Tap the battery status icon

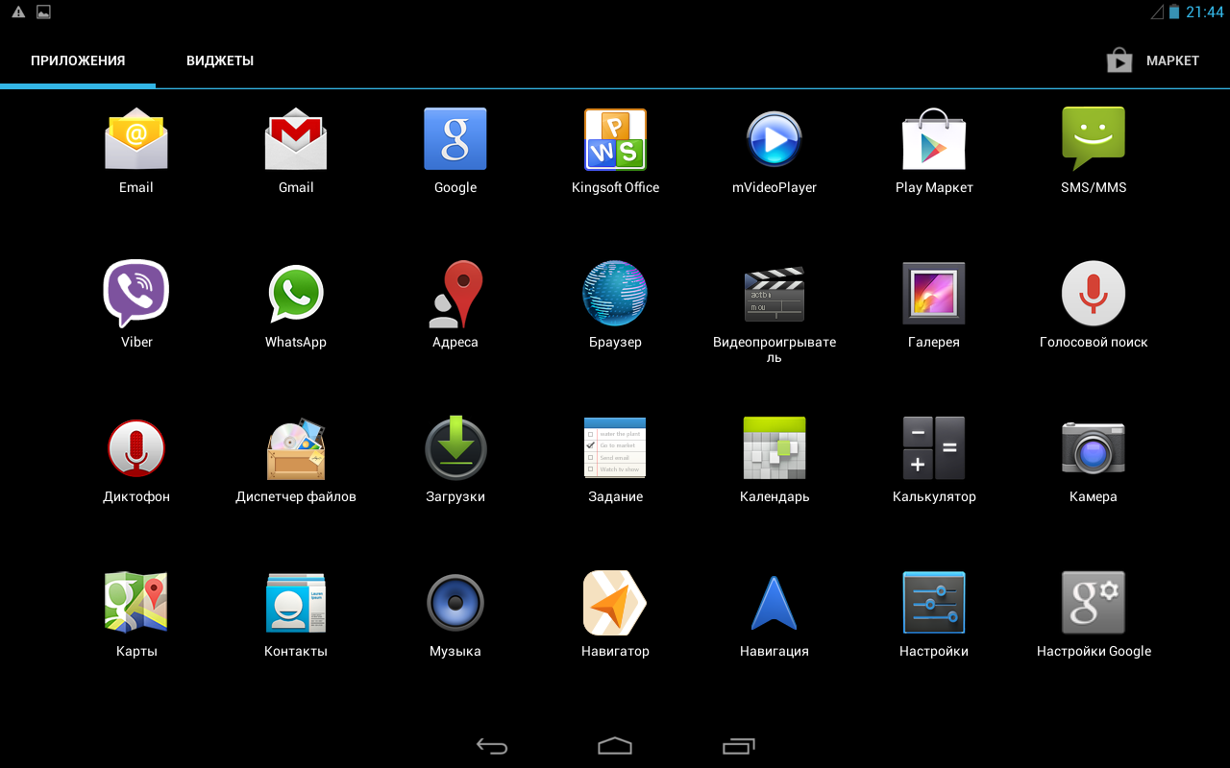[x=1174, y=12]
